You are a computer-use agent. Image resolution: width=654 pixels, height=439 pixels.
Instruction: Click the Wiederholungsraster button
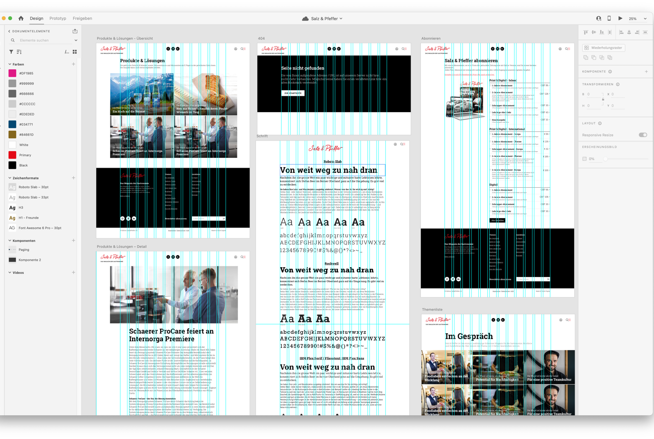click(x=604, y=48)
